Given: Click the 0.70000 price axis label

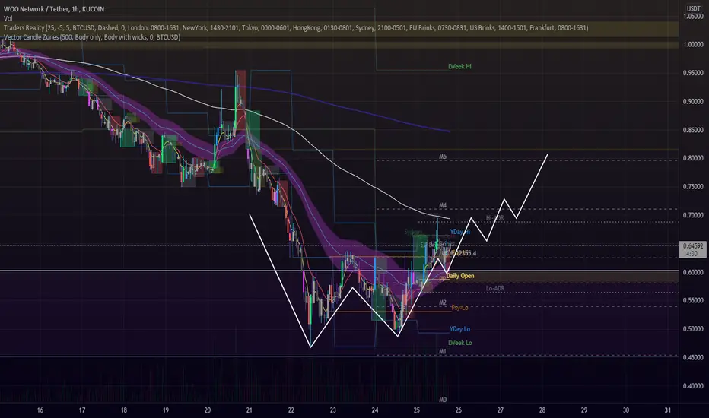Looking at the screenshot, I should [x=693, y=215].
